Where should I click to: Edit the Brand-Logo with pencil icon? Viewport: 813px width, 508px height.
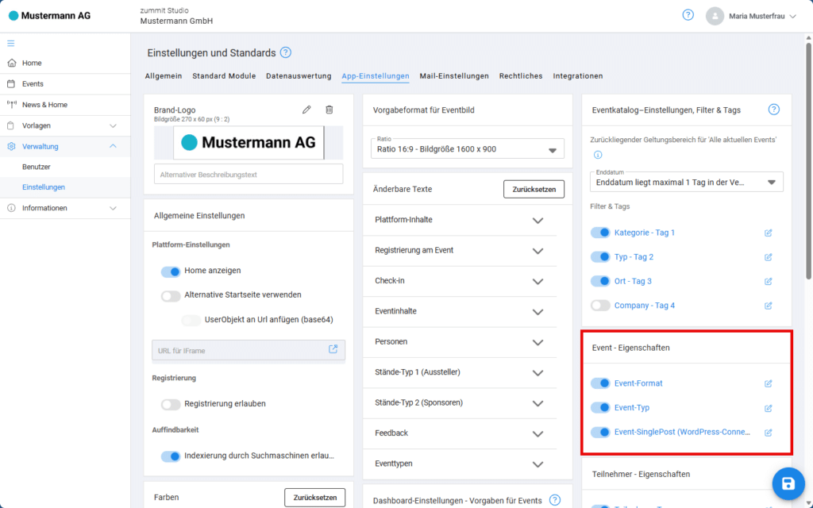306,110
